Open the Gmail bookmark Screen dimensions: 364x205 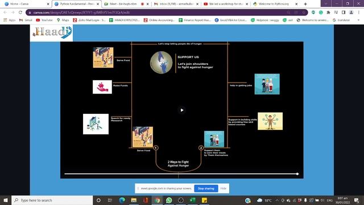point(26,20)
